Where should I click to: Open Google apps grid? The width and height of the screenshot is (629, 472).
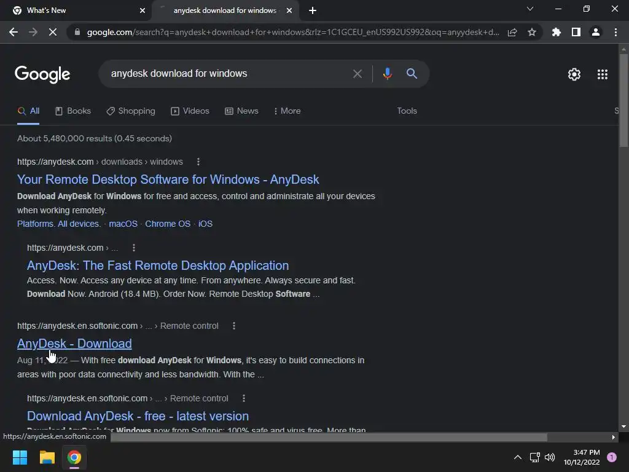[x=603, y=74]
